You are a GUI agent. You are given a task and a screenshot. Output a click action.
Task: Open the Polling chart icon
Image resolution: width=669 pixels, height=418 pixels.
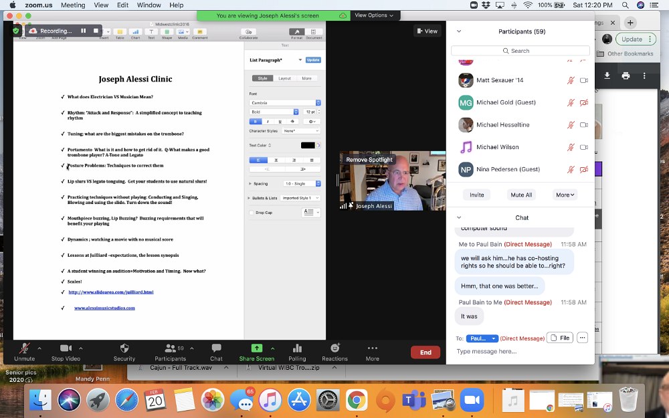coord(297,348)
